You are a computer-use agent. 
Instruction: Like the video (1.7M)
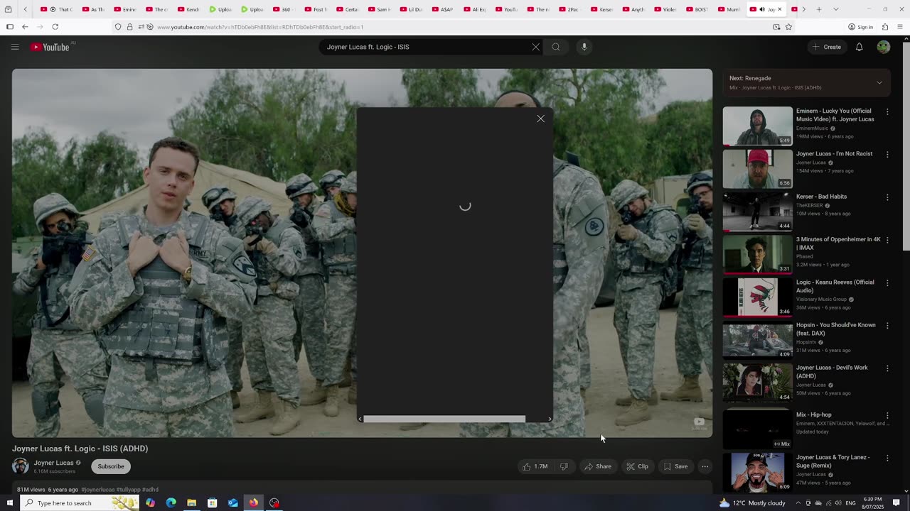click(535, 466)
